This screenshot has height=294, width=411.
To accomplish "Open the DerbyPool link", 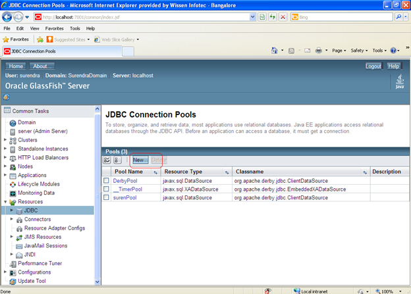I will pos(125,181).
